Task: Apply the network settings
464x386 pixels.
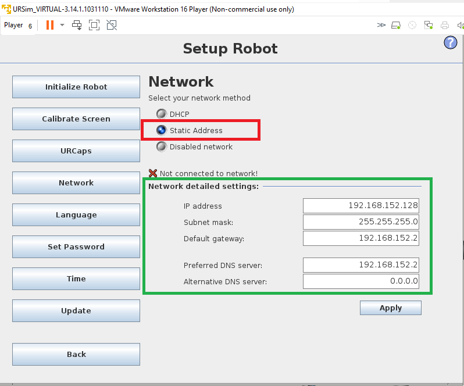Action: tap(391, 308)
